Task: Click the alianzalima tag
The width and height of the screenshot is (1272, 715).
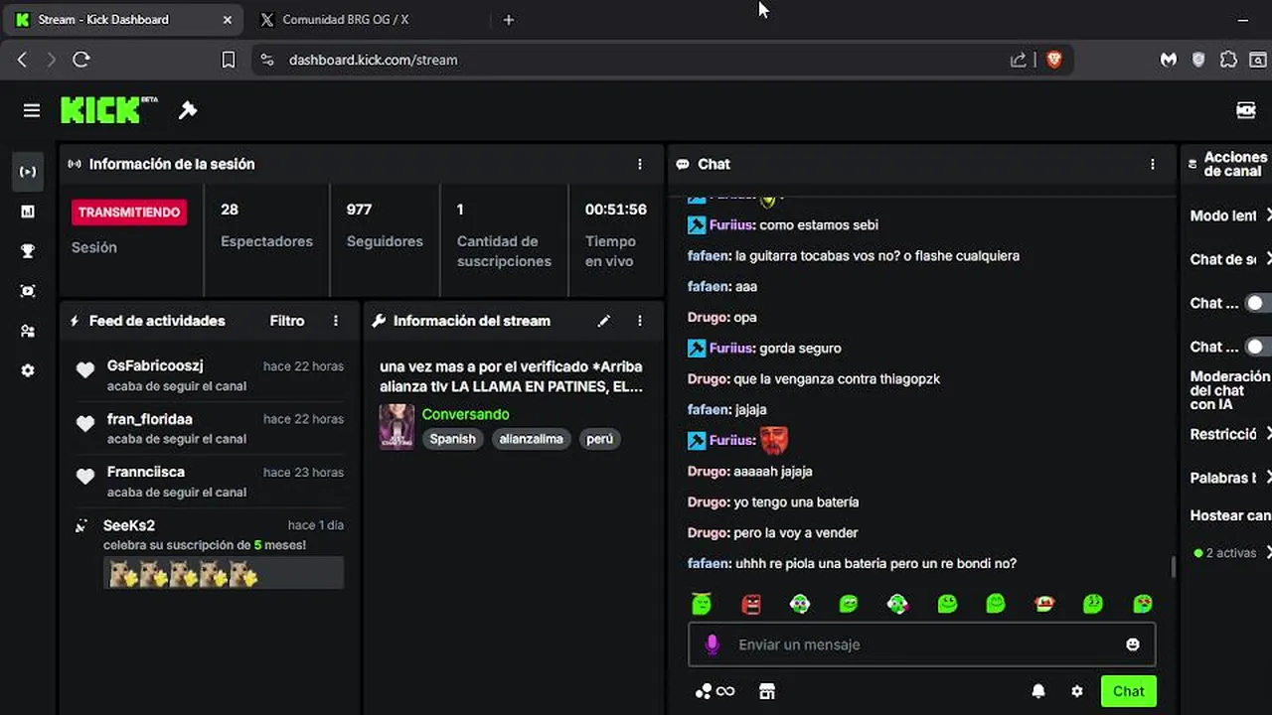Action: (x=531, y=439)
